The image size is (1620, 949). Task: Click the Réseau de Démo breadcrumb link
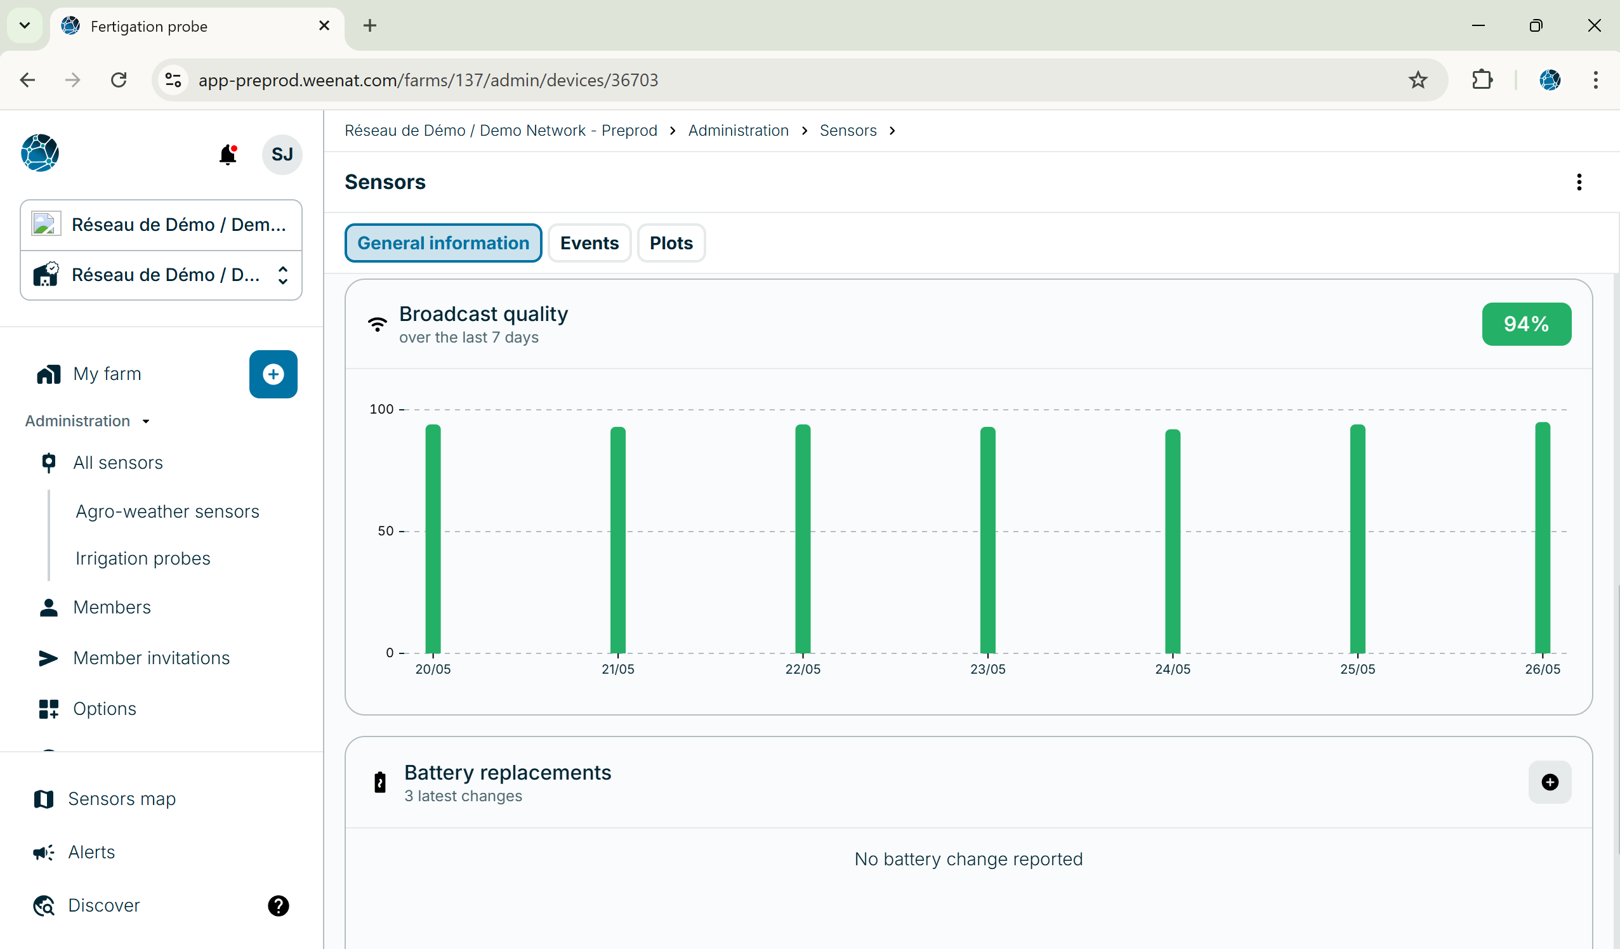coord(501,131)
